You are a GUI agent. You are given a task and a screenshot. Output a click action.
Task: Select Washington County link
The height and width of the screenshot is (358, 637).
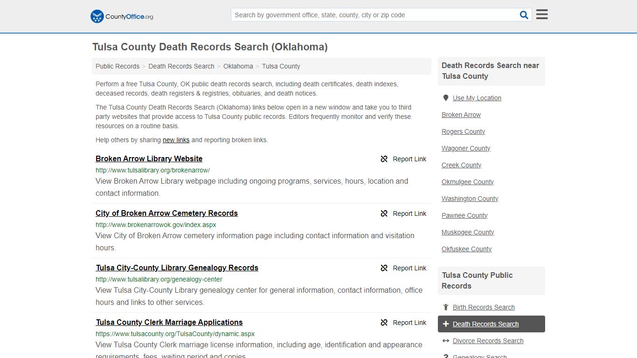[x=470, y=199]
